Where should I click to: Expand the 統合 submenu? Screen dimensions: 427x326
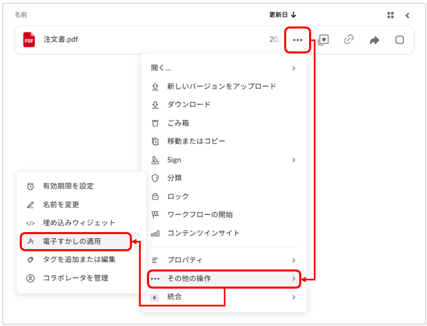coord(223,297)
